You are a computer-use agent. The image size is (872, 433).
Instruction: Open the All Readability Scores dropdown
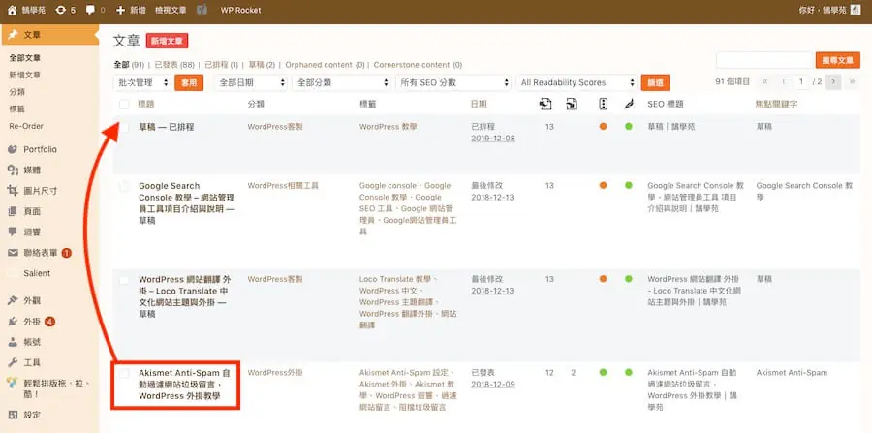(576, 82)
